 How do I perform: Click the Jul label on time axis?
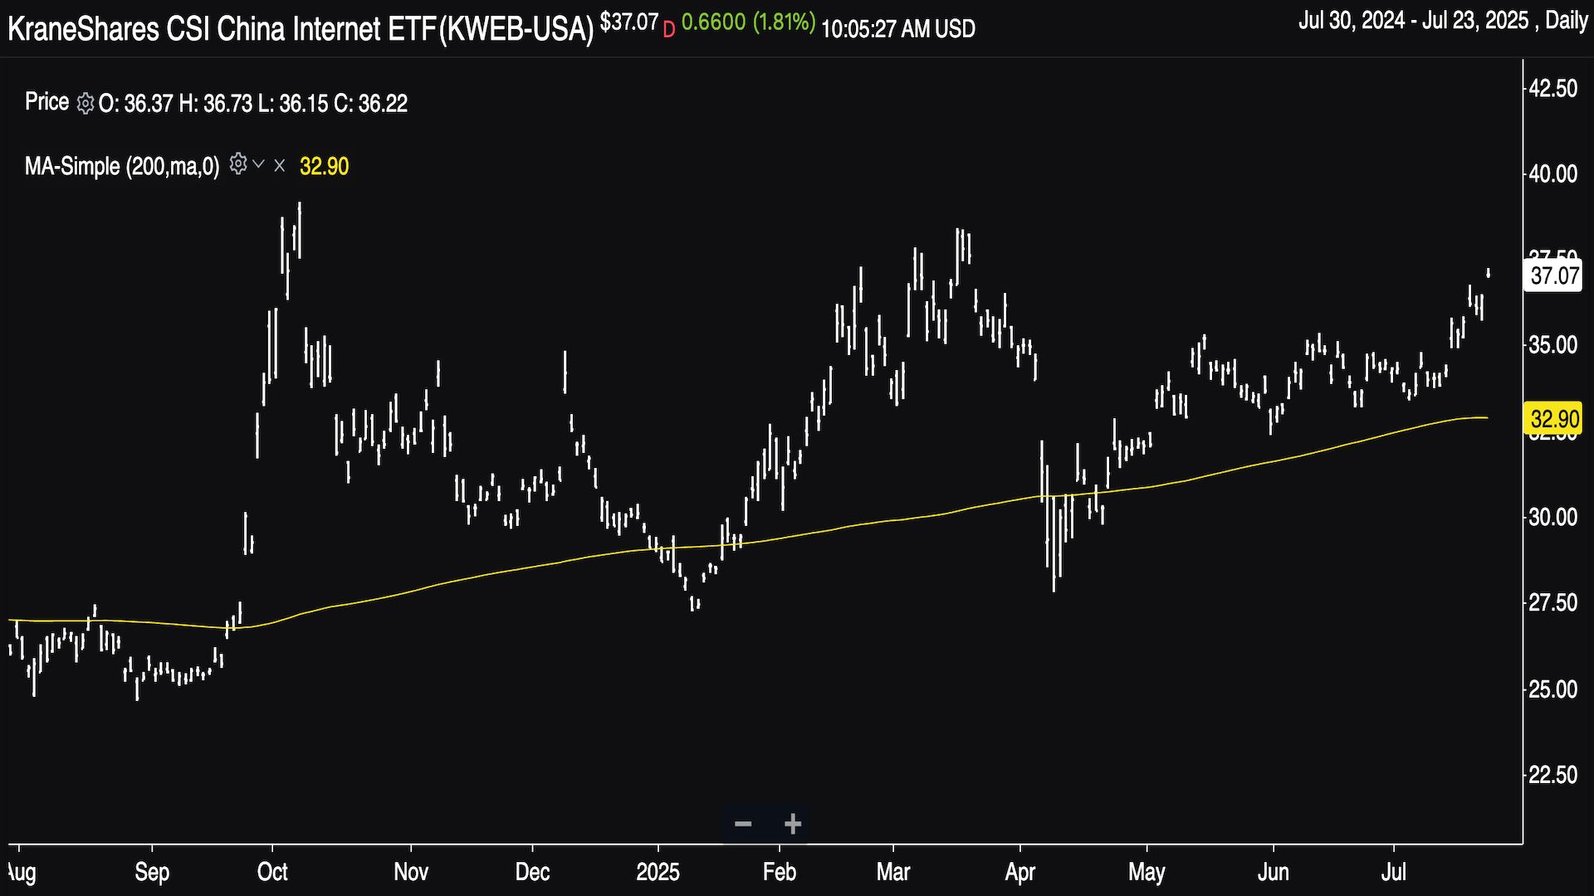tap(1394, 872)
